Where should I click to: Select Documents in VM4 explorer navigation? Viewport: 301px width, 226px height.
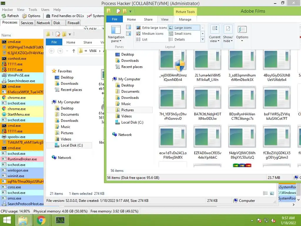(x=67, y=114)
